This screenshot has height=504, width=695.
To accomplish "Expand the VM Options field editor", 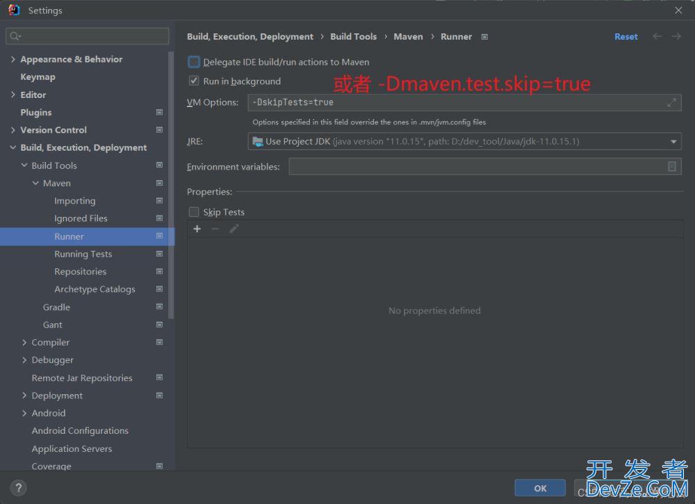I will coord(671,102).
